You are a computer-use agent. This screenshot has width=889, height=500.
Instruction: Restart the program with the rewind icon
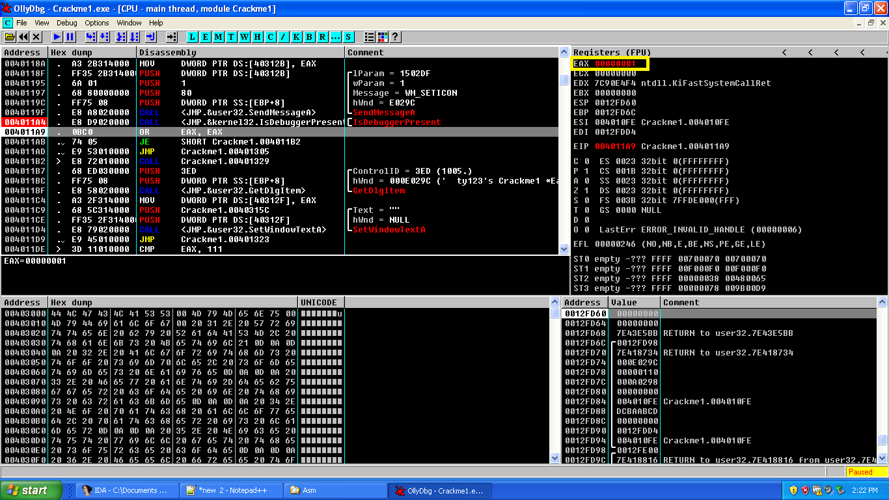23,37
